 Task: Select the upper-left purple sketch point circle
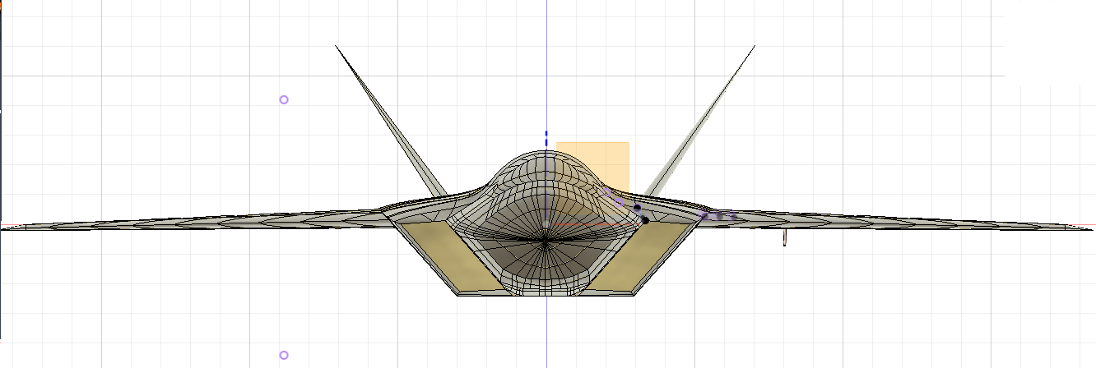[284, 99]
